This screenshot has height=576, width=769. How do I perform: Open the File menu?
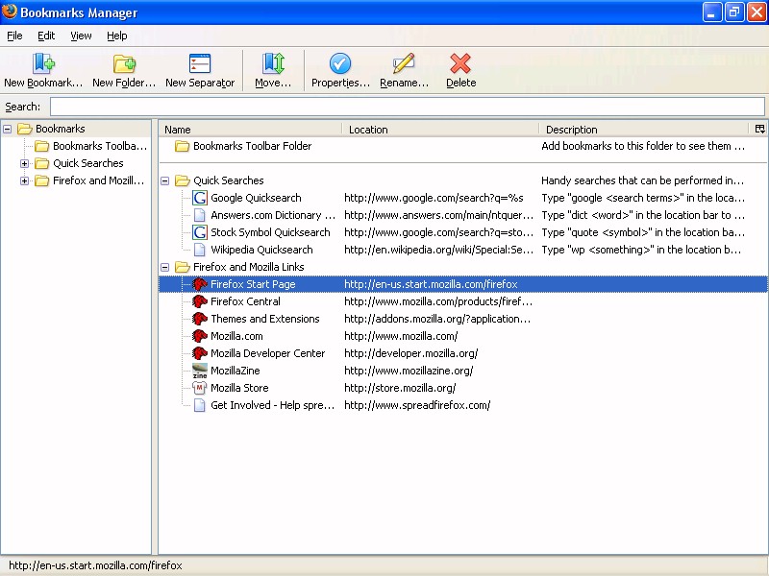point(14,36)
